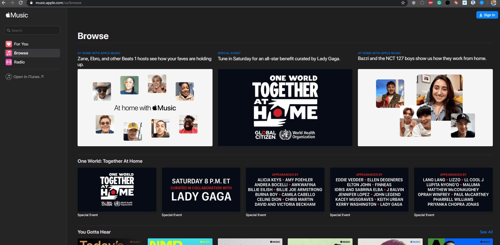Click the Browse page title

coord(93,36)
